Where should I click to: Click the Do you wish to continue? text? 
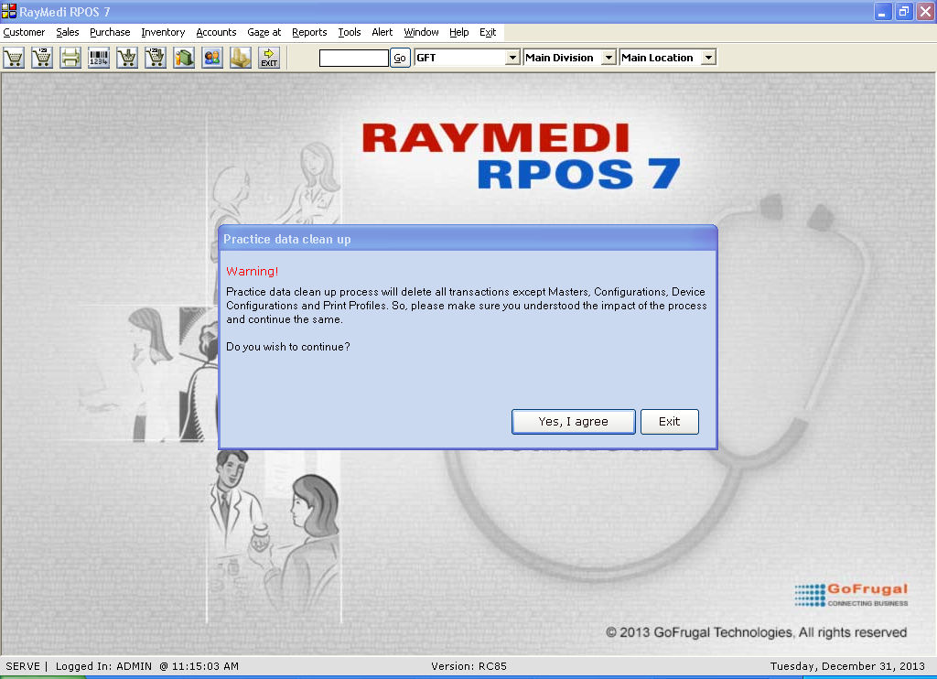(x=288, y=347)
